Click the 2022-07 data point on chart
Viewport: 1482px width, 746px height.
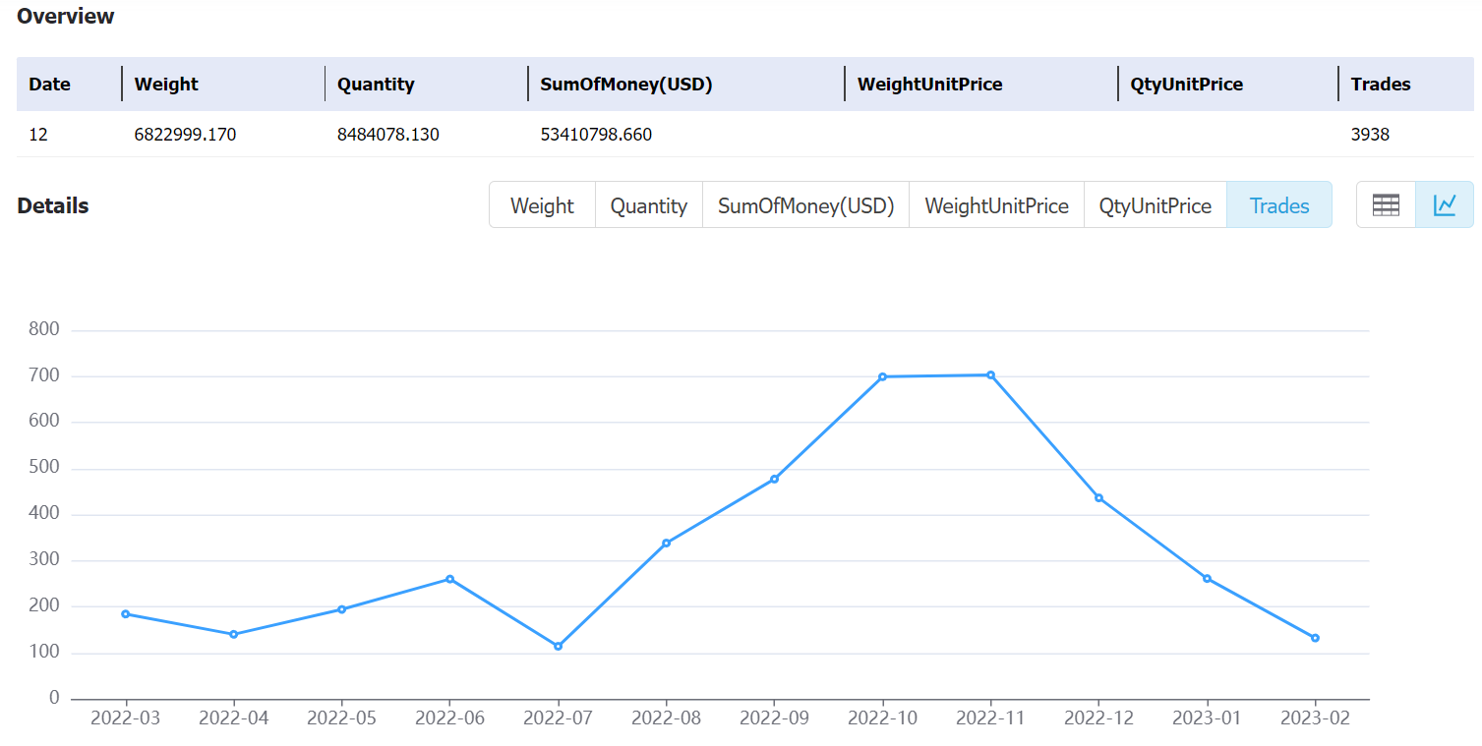[x=558, y=646]
